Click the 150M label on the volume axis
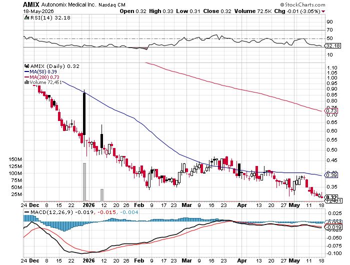The image size is (350, 265). click(15, 159)
